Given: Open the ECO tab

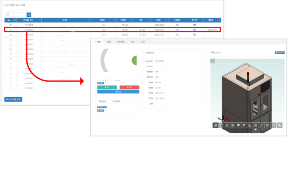Looking at the screenshot, I should tap(143, 42).
